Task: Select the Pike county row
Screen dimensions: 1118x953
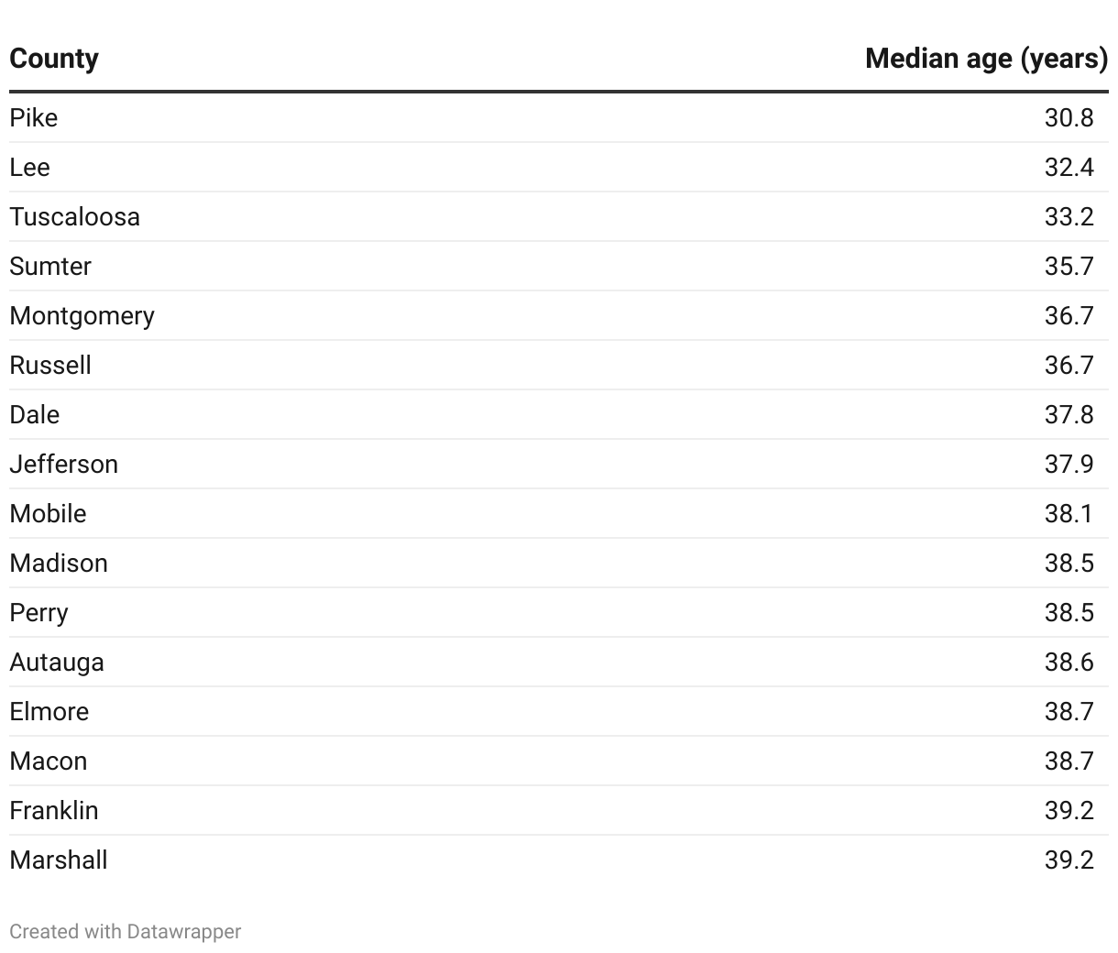Action: point(34,118)
